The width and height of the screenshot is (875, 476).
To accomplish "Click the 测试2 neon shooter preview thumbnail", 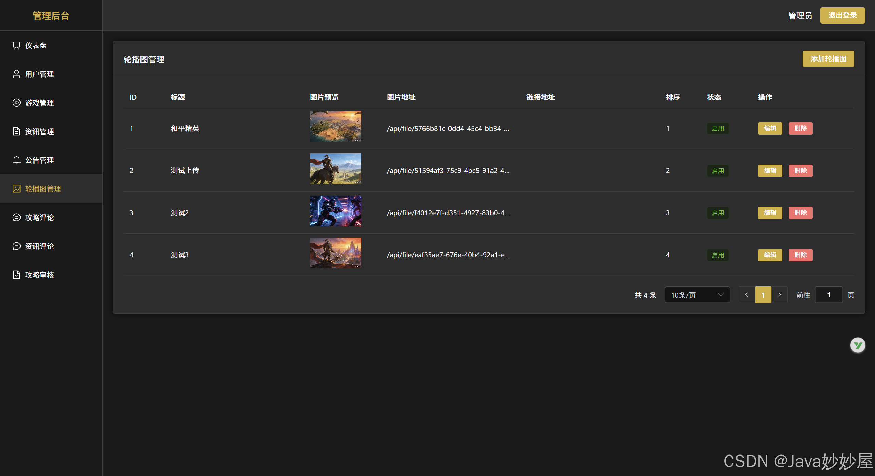I will point(335,211).
